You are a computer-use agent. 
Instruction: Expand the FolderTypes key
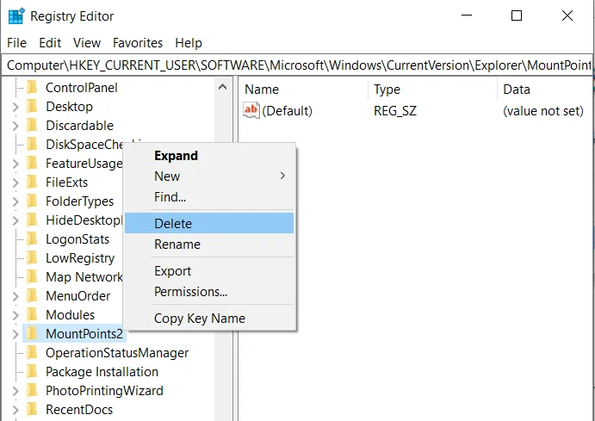click(15, 201)
